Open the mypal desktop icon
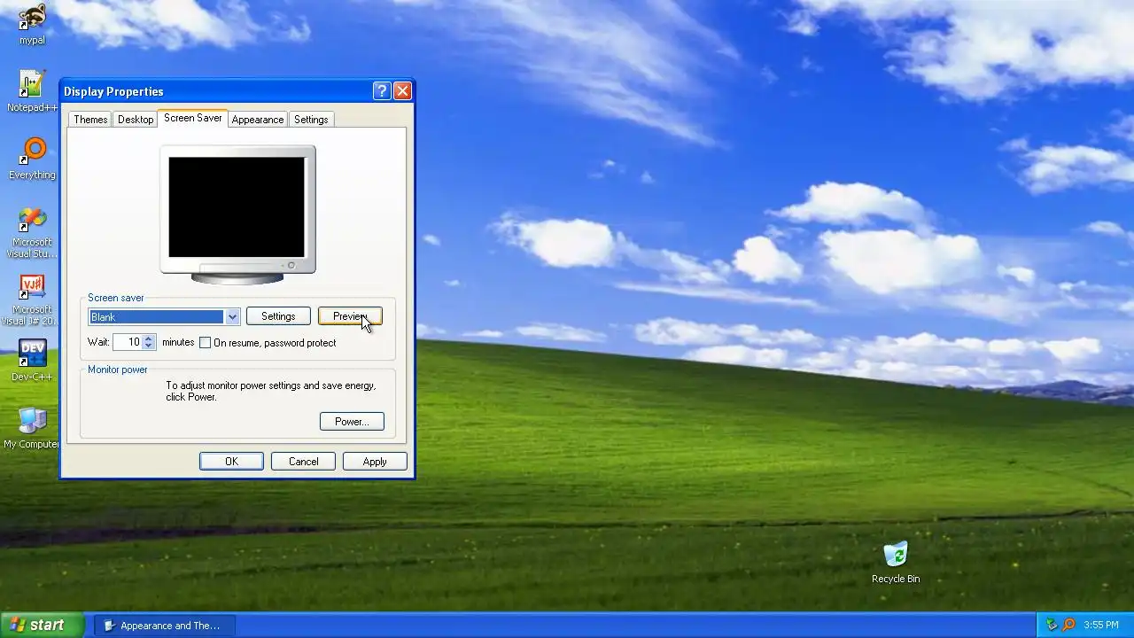The width and height of the screenshot is (1134, 638). point(32,24)
